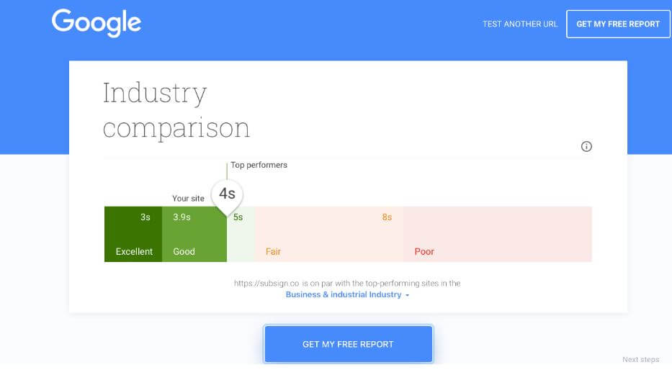Viewport: 672px width, 375px height.
Task: Click the green Good segment
Action: coord(194,234)
